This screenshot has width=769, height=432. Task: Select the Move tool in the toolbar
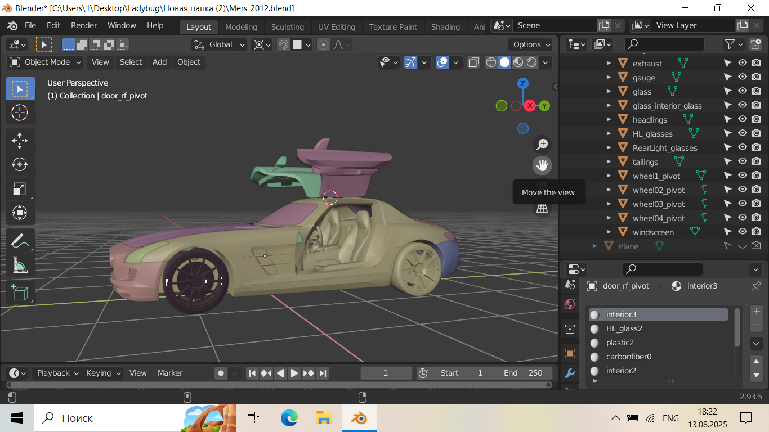20,140
